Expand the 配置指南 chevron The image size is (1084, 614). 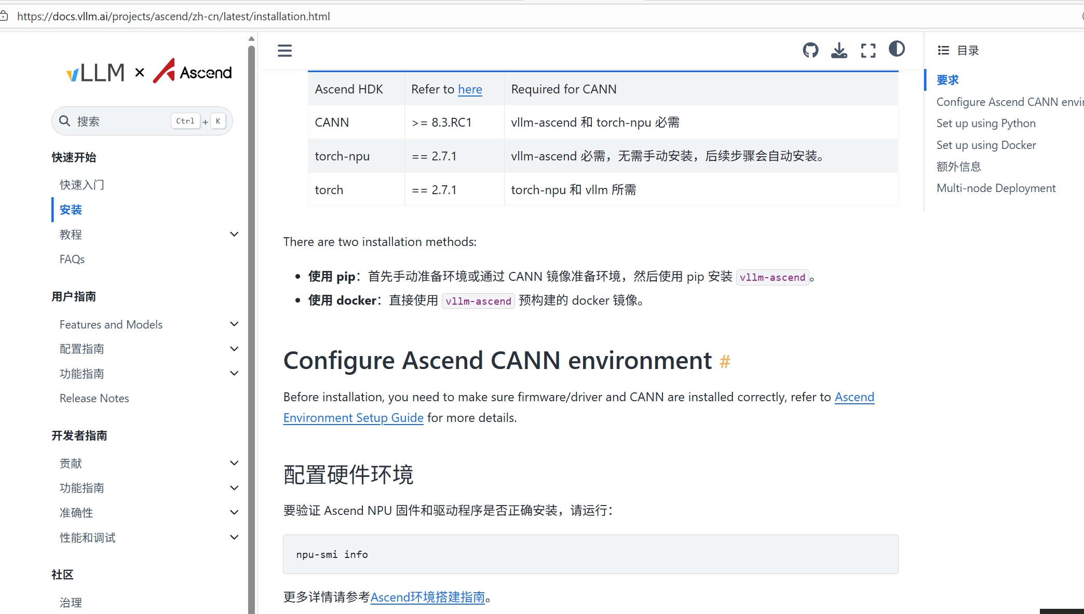coord(234,349)
